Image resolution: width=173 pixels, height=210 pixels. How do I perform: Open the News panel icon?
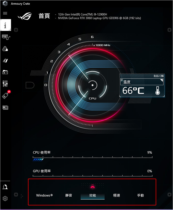click(x=5, y=107)
